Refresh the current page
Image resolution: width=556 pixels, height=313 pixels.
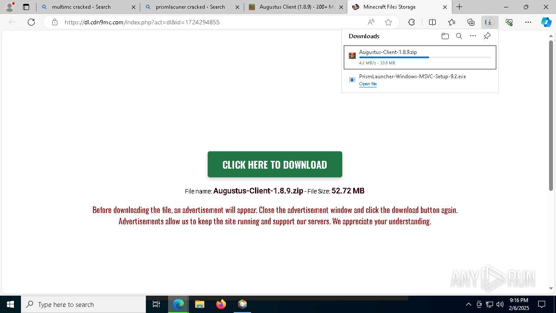coord(31,22)
